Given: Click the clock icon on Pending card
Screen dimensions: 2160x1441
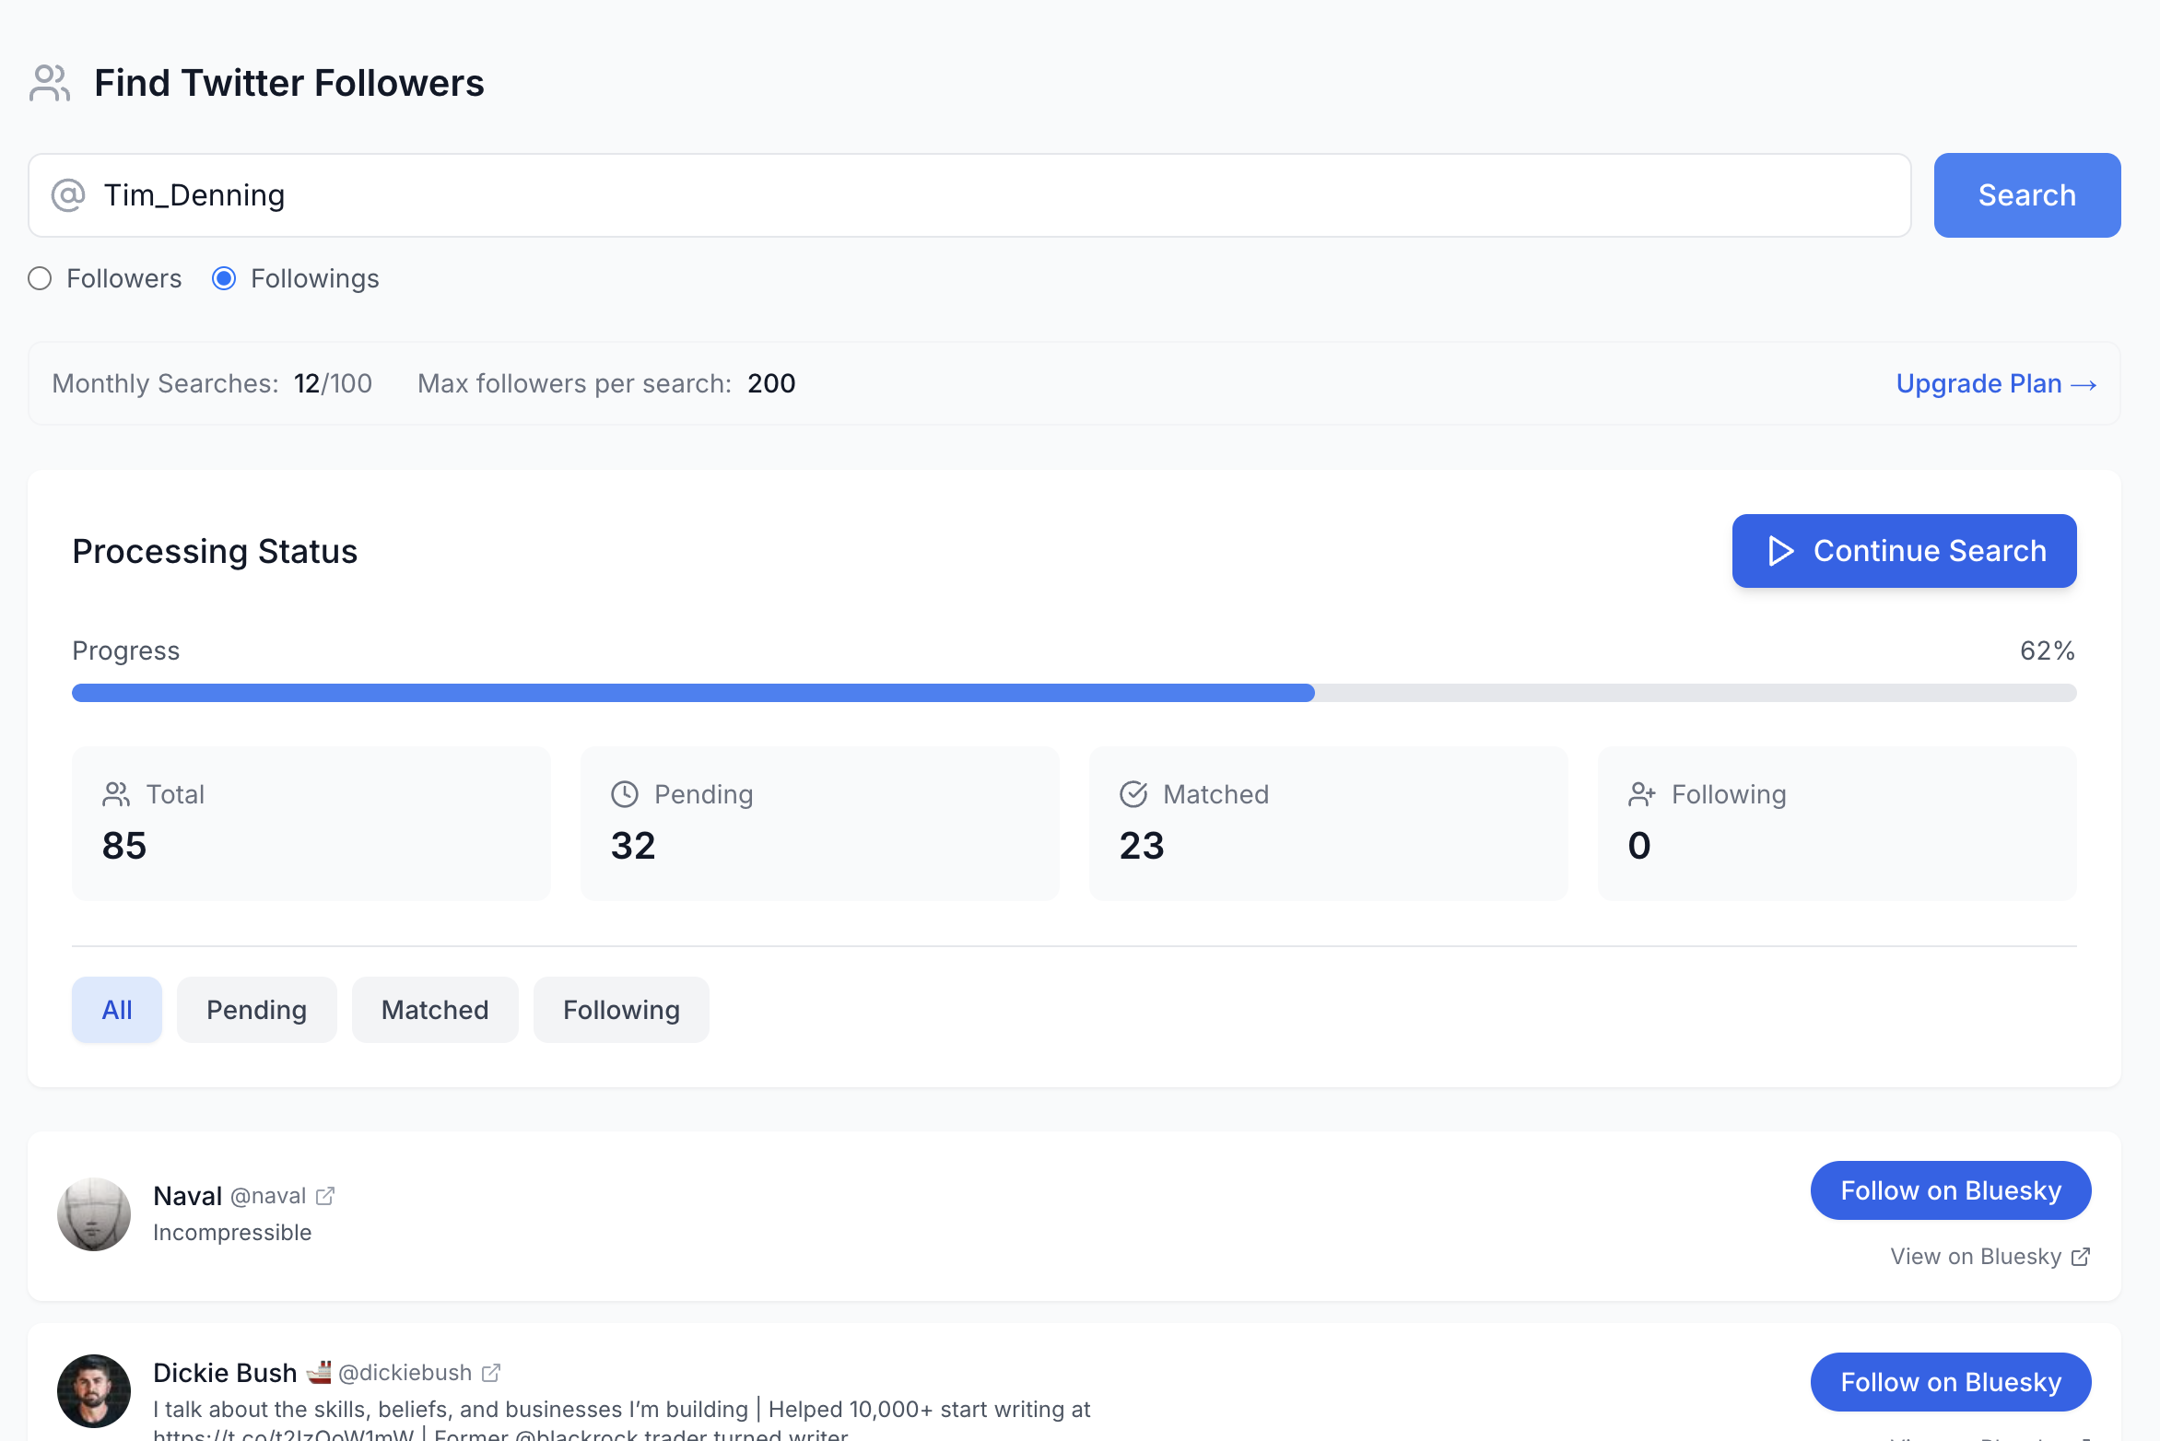Looking at the screenshot, I should 625,794.
